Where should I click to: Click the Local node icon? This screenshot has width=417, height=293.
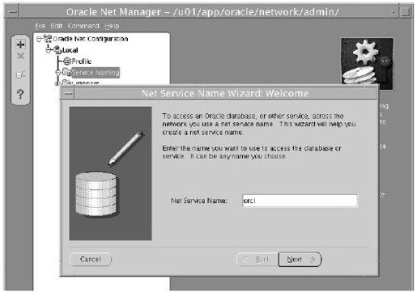(57, 50)
